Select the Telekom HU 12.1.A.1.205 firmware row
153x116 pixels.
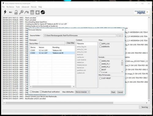coord(52,50)
